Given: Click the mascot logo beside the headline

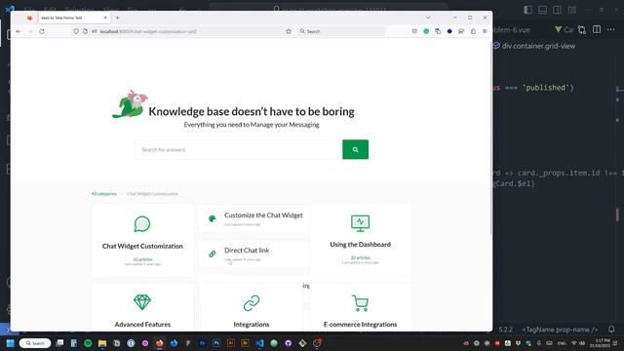Looking at the screenshot, I should 130,104.
